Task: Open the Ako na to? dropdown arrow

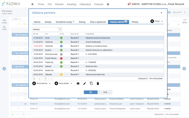Action: [x=185, y=12]
